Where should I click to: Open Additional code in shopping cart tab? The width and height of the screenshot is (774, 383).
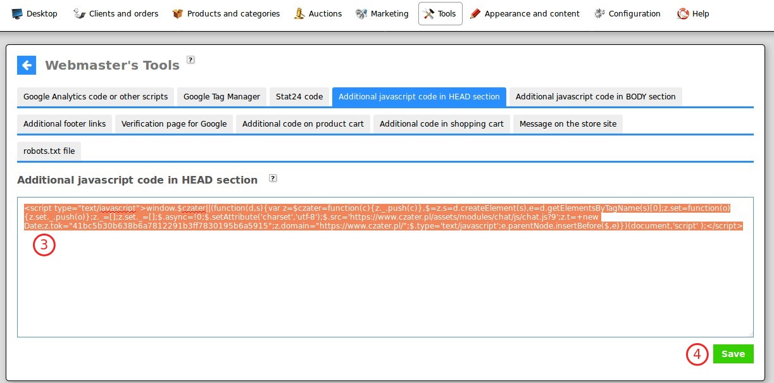click(442, 124)
